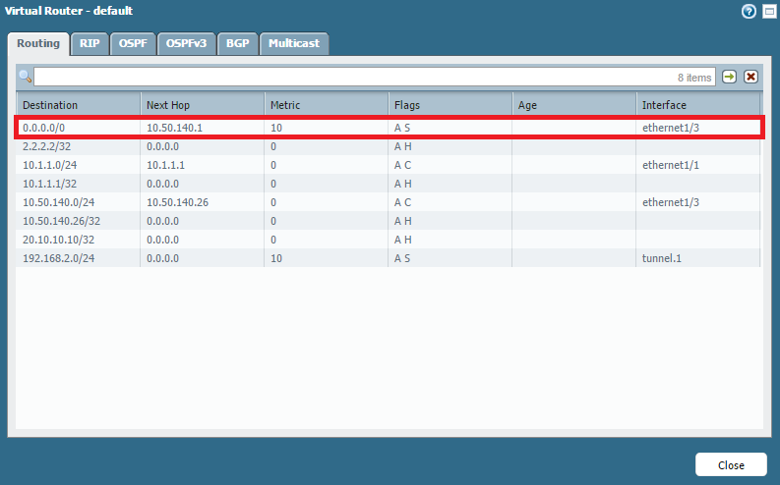Select the Routing tab
This screenshot has height=485, width=780.
click(x=38, y=43)
